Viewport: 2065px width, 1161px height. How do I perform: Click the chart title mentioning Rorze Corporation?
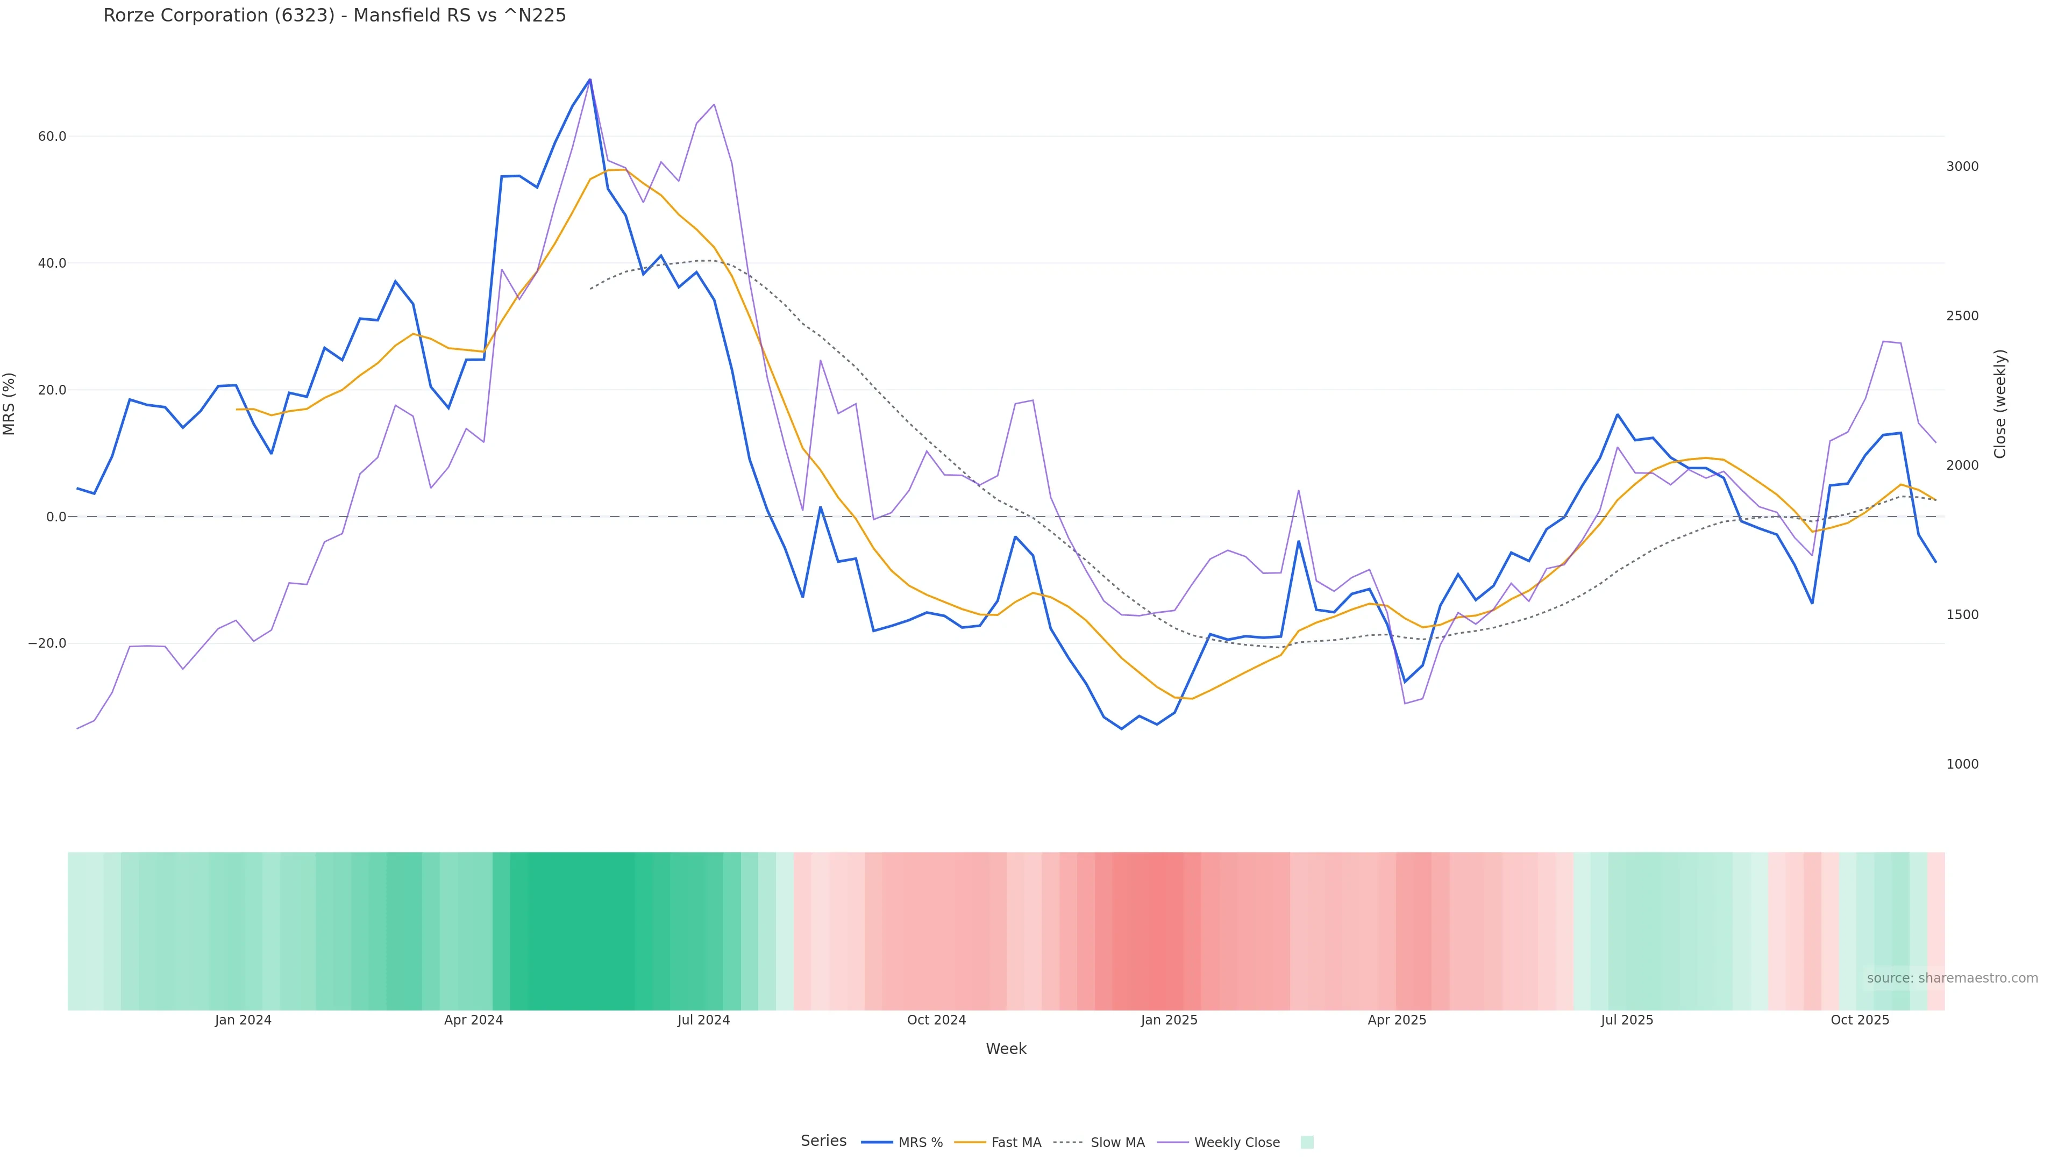(x=334, y=15)
